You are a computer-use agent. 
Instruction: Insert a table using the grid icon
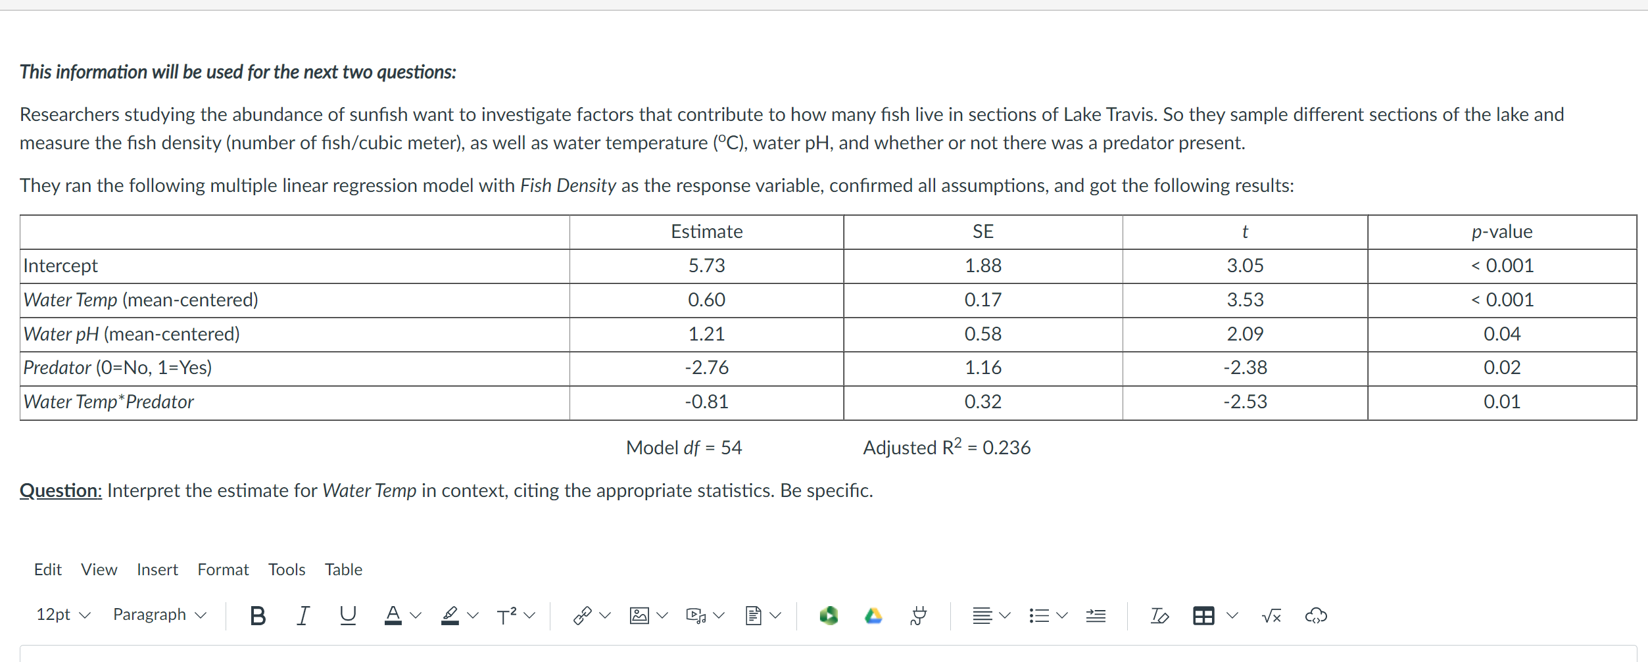point(1203,616)
